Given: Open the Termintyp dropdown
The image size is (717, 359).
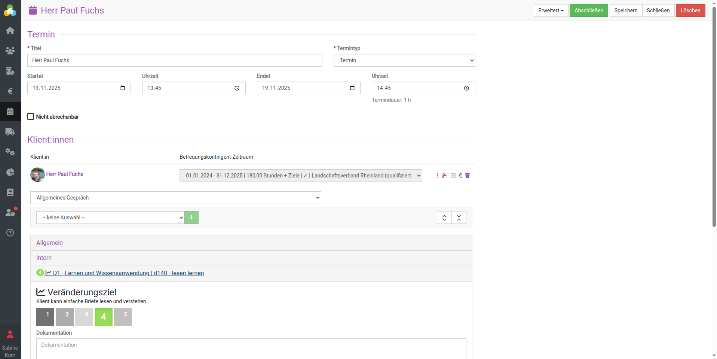Looking at the screenshot, I should pos(404,60).
